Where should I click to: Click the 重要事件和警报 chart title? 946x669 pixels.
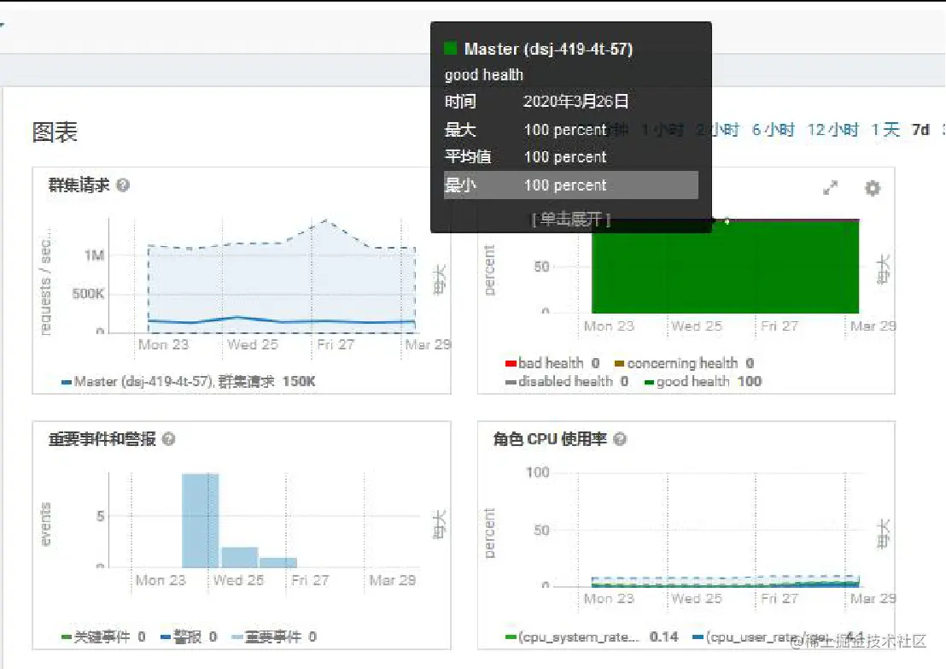tap(102, 439)
